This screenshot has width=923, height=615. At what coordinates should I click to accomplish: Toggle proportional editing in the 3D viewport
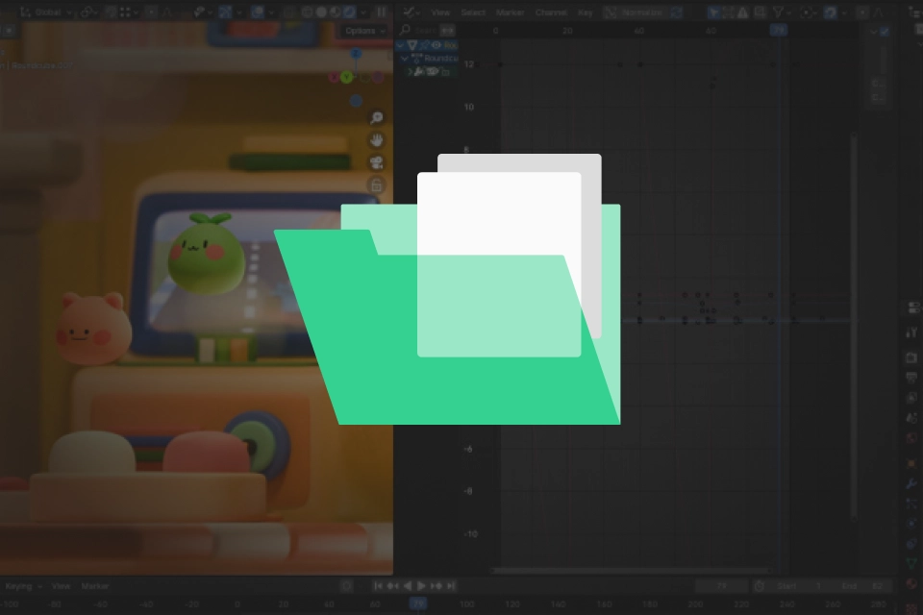tap(152, 12)
